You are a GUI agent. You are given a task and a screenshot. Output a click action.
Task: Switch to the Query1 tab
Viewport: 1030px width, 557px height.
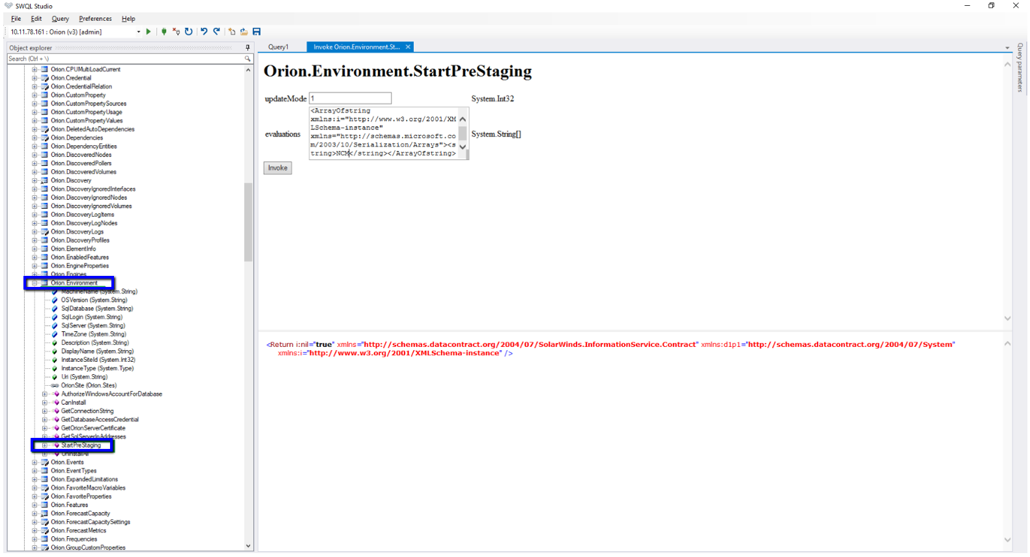click(278, 47)
